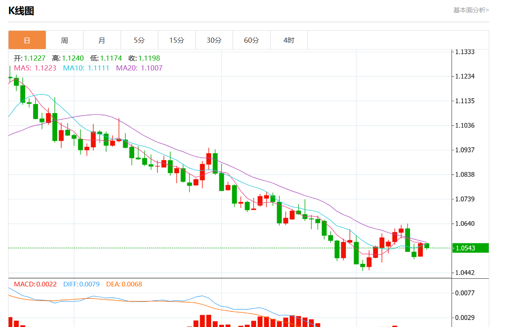Switch to the 周 weekly tab

click(x=65, y=40)
